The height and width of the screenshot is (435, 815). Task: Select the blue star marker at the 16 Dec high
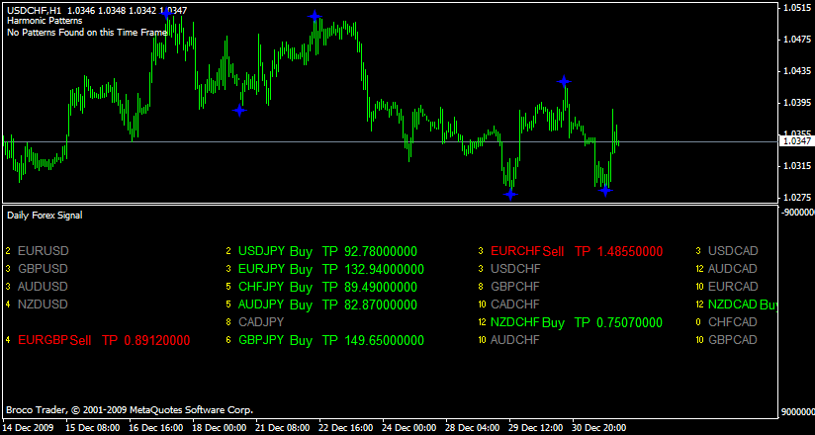(x=165, y=13)
